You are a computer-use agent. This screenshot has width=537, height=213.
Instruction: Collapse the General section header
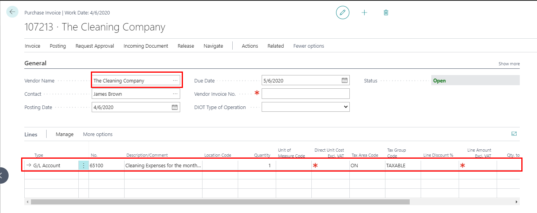pos(35,63)
